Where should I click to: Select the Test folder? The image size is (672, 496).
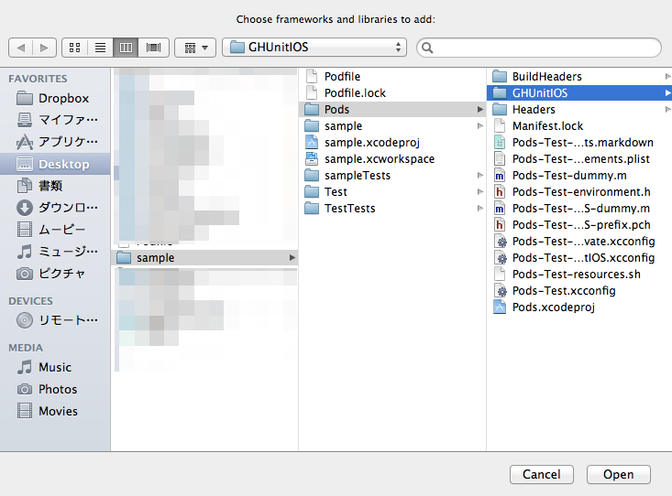tap(392, 192)
